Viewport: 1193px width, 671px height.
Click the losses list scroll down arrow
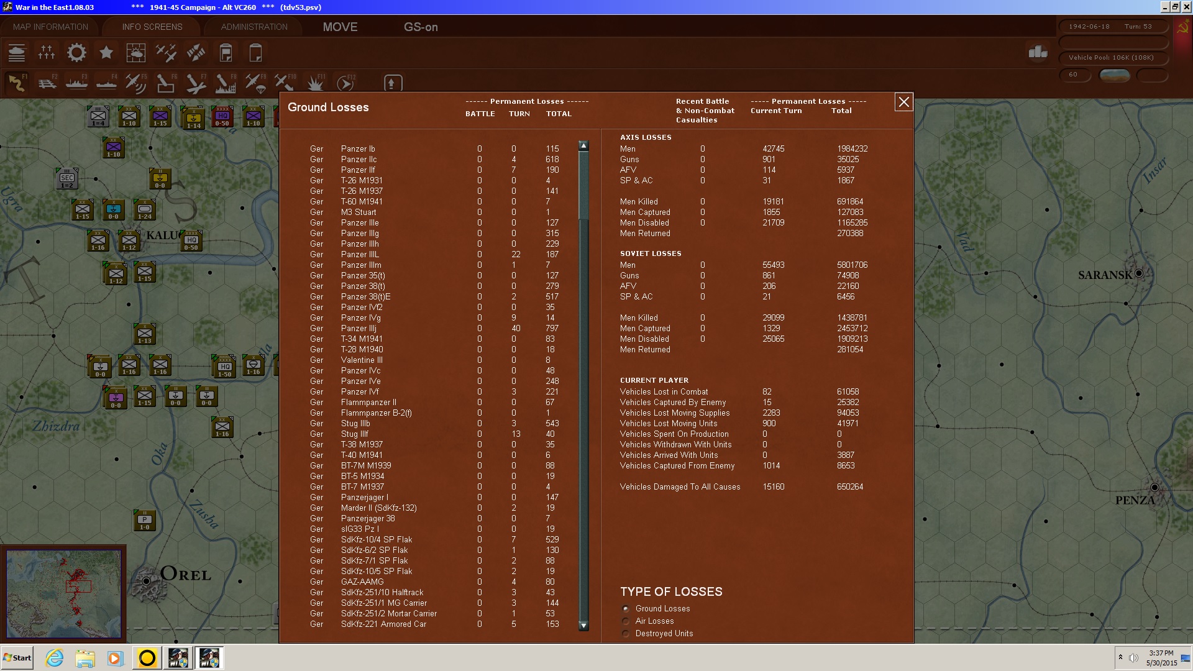tap(583, 626)
